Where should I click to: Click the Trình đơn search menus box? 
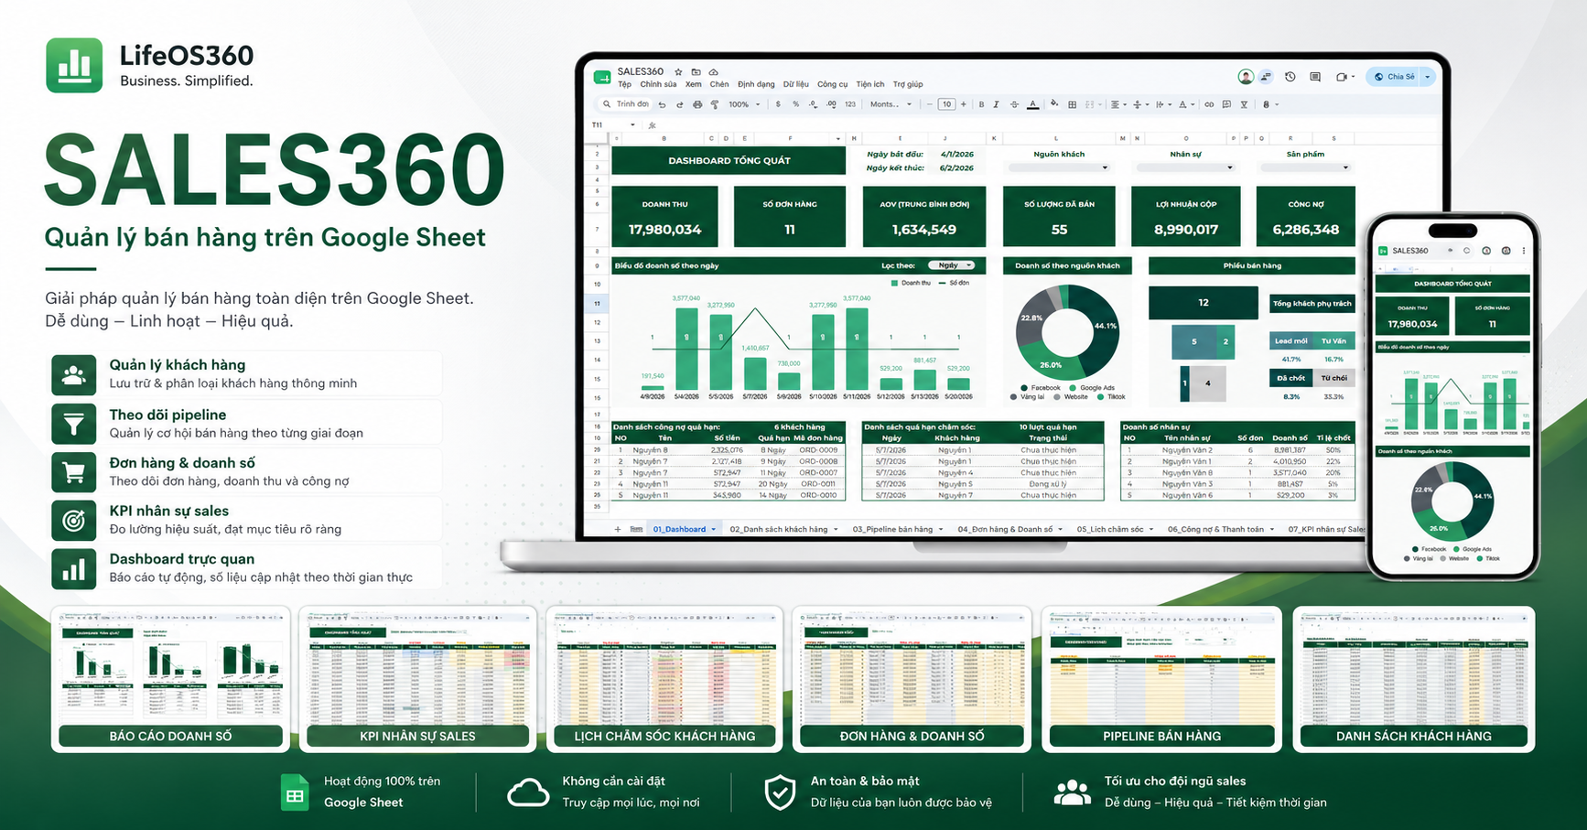click(x=625, y=104)
